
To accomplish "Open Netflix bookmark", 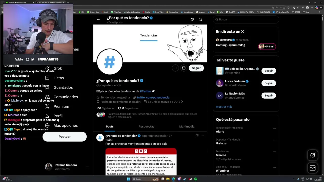I will click(146, 12).
